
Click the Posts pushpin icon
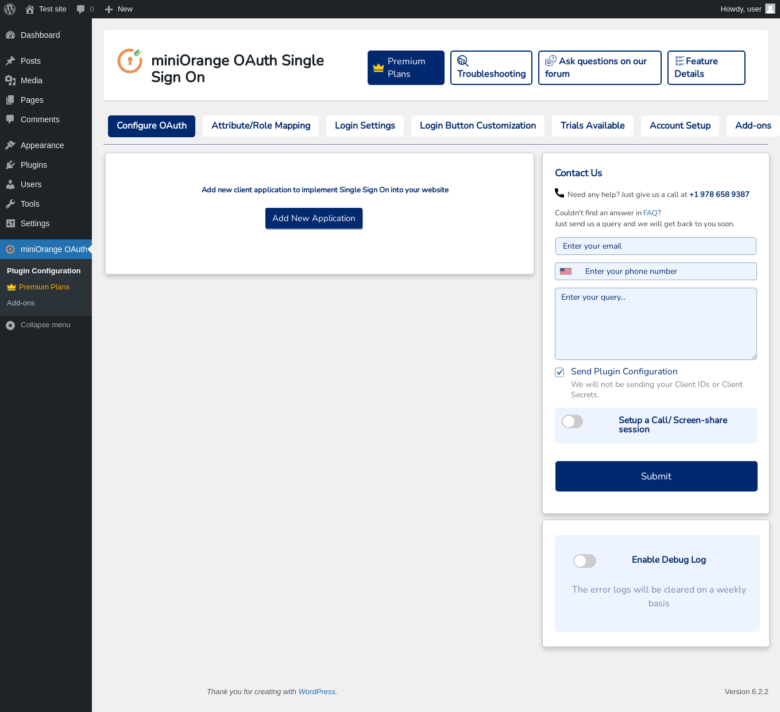click(x=10, y=61)
